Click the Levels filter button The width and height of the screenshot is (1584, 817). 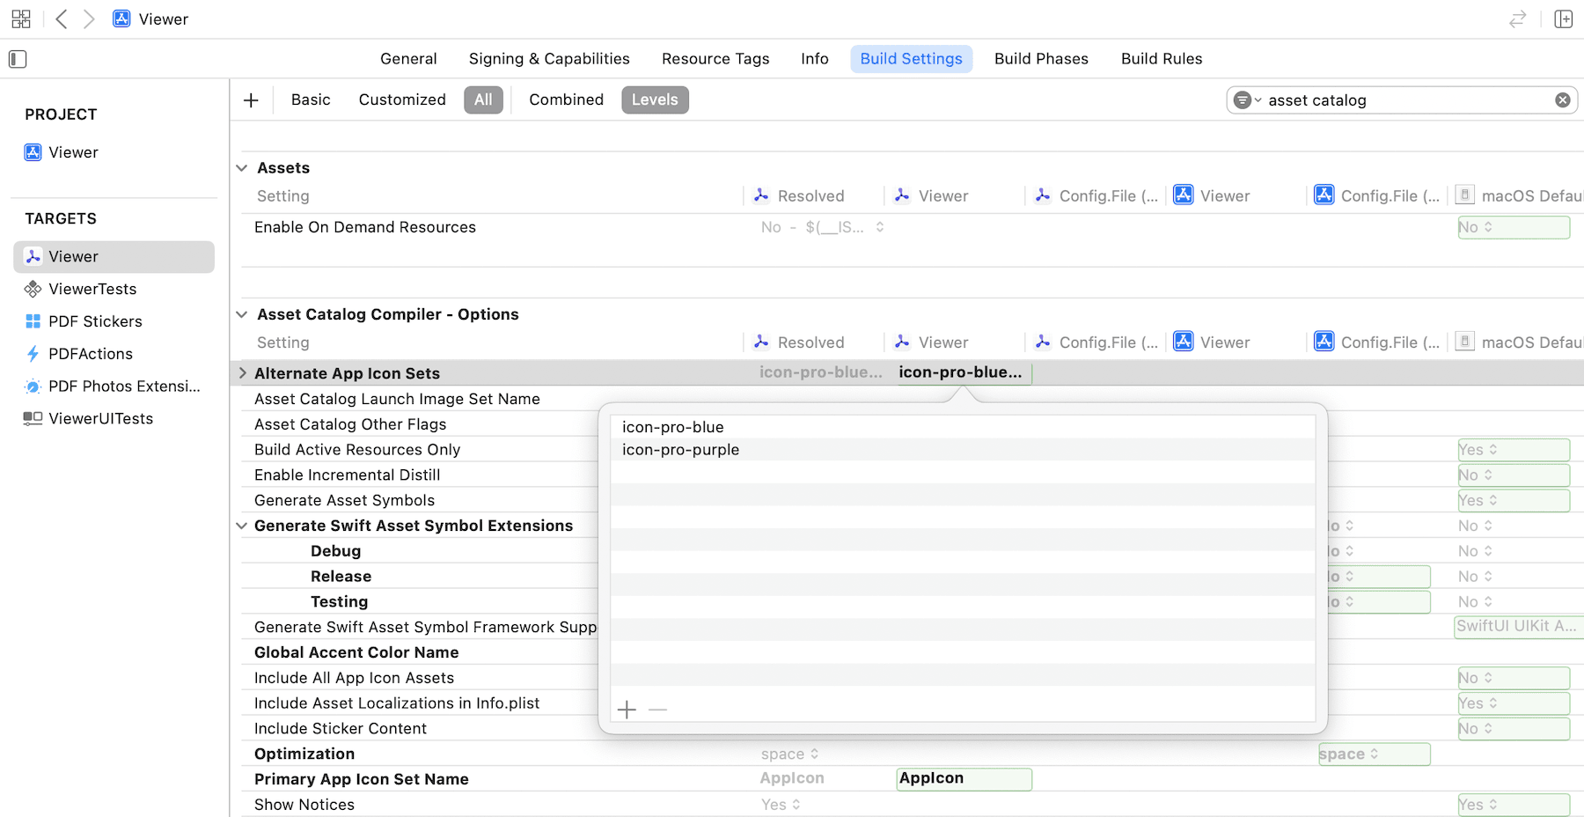(655, 99)
